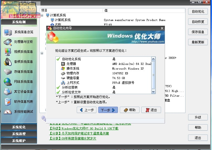Screen dimensions: 212x150
Task: Open wizard 帮助 button
Action: 130,110
